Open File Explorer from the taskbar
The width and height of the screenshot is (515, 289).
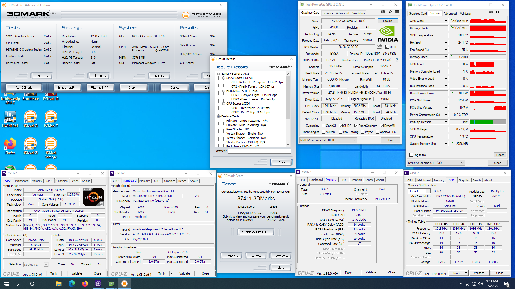coord(58,284)
